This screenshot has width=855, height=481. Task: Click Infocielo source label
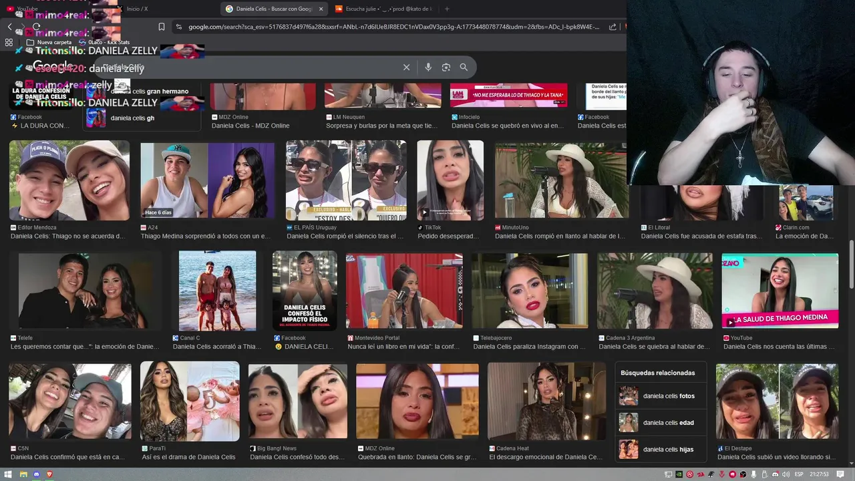469,117
